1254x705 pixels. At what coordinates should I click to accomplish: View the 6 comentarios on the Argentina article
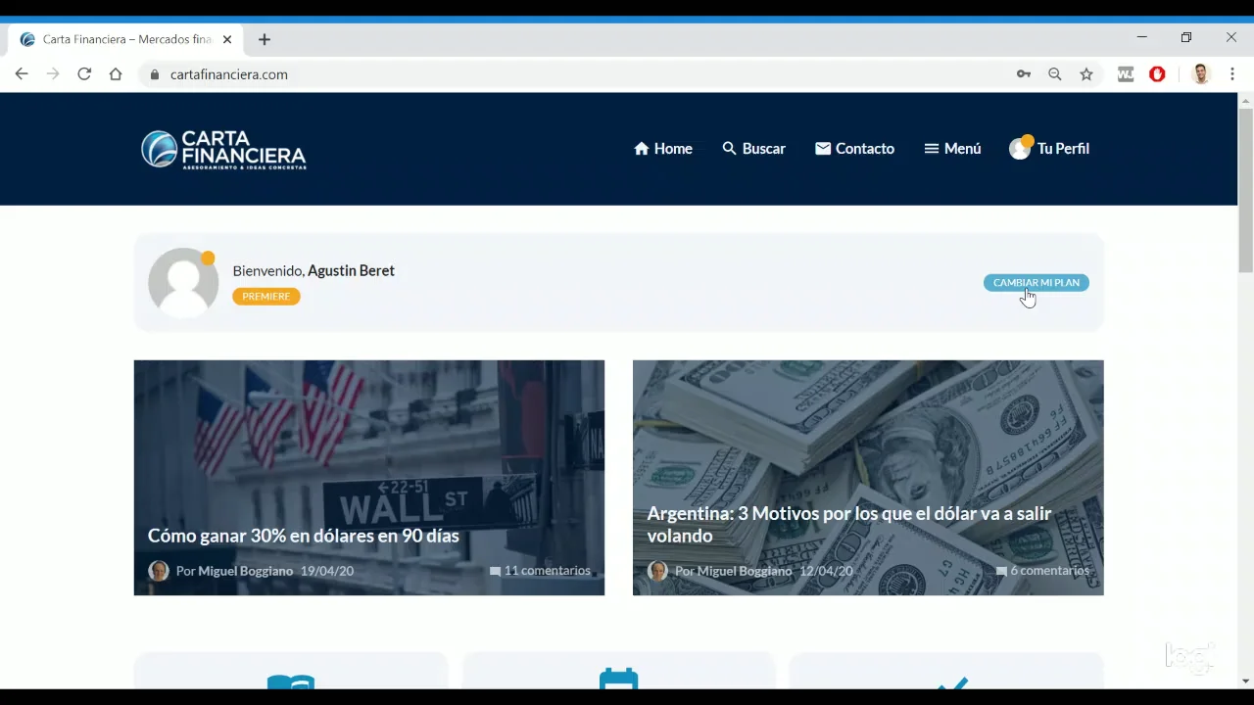1042,571
